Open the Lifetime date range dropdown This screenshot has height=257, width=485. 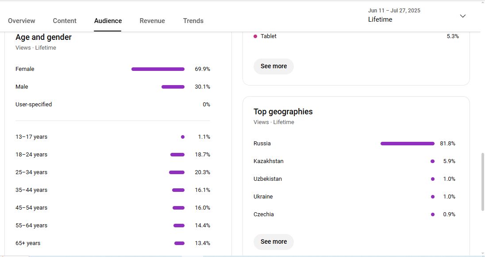tap(417, 16)
